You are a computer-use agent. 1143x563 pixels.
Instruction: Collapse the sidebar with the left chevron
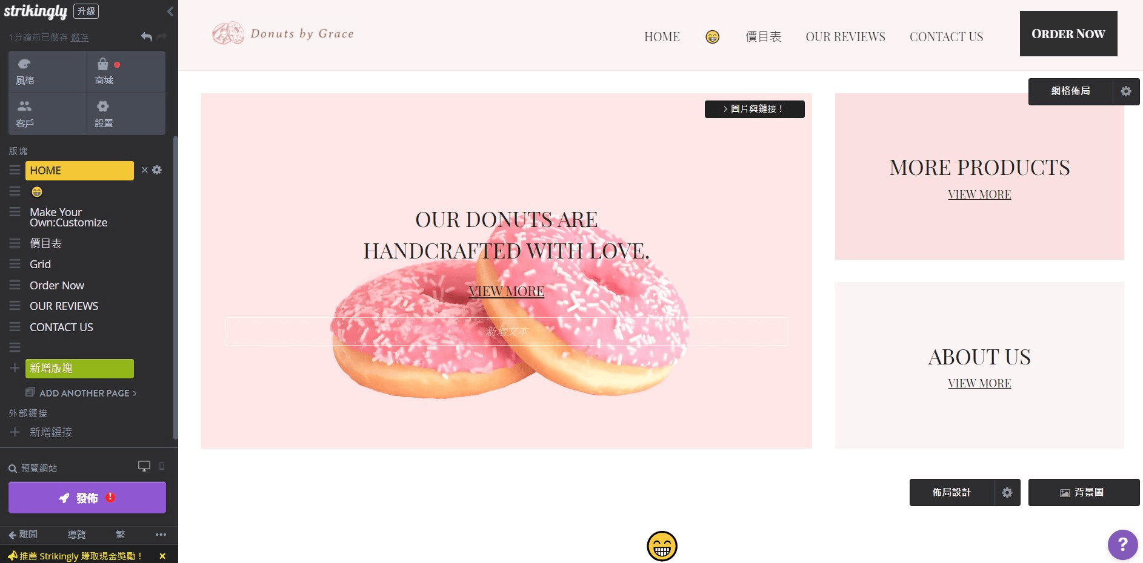[170, 12]
